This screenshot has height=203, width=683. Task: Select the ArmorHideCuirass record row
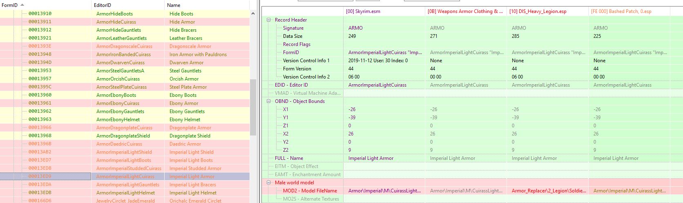pyautogui.click(x=125, y=22)
